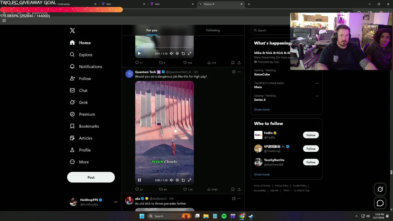The width and height of the screenshot is (393, 221).
Task: Show more trends under What's happening
Action: 262,110
